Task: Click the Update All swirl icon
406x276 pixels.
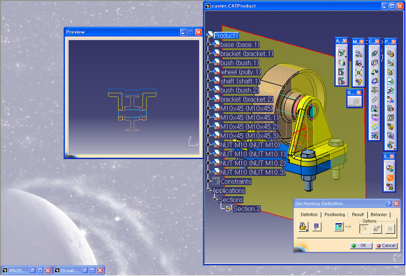Action: tap(355, 102)
